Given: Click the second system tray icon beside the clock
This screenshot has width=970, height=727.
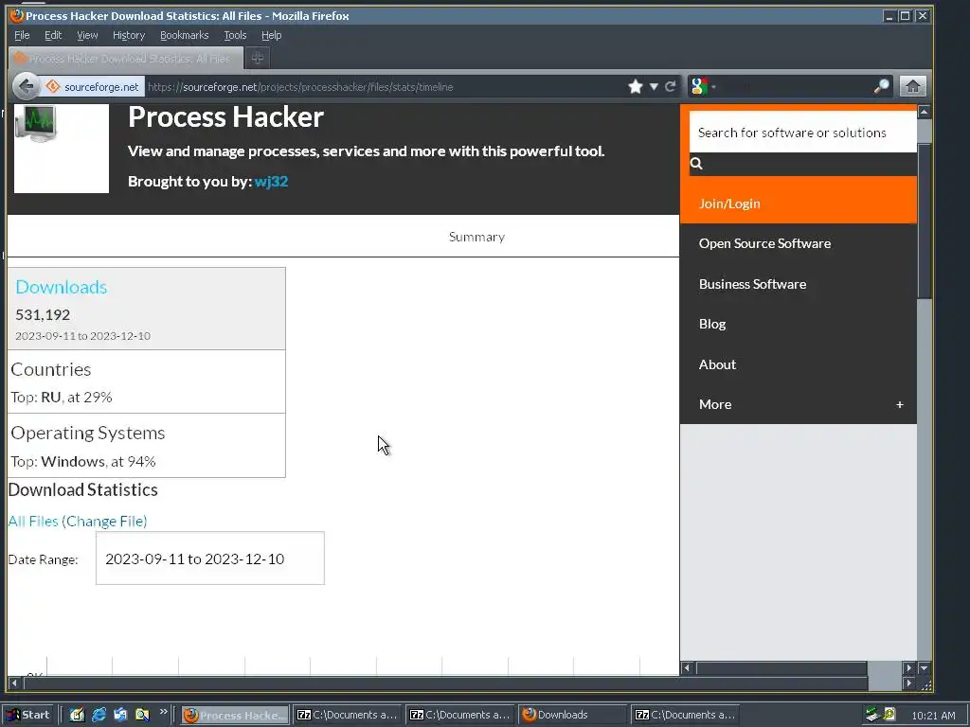Looking at the screenshot, I should pyautogui.click(x=889, y=715).
